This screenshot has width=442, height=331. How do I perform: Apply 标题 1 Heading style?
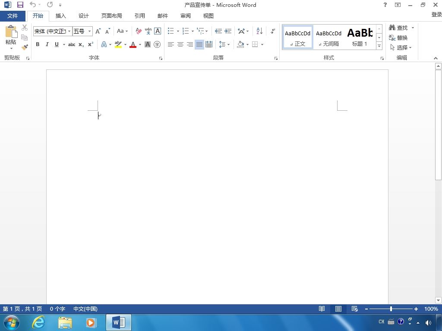coord(360,37)
